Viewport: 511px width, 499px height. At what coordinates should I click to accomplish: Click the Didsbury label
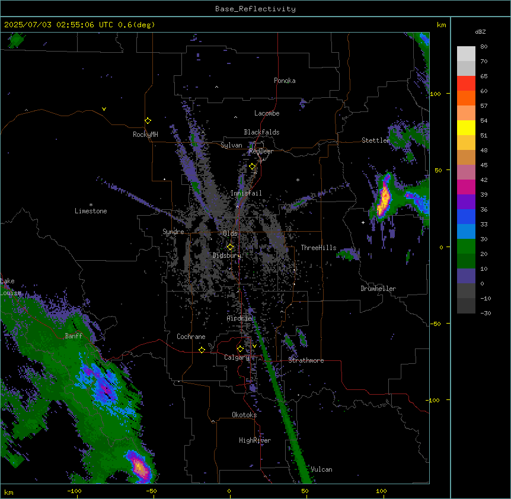click(226, 255)
